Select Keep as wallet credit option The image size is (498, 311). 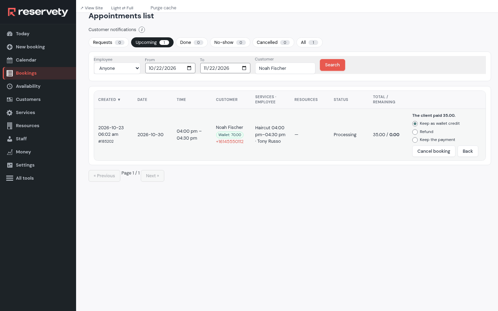[x=415, y=124]
